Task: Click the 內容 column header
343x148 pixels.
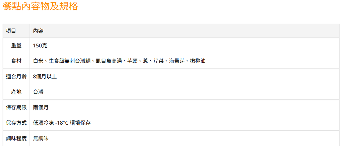Action: click(38, 31)
